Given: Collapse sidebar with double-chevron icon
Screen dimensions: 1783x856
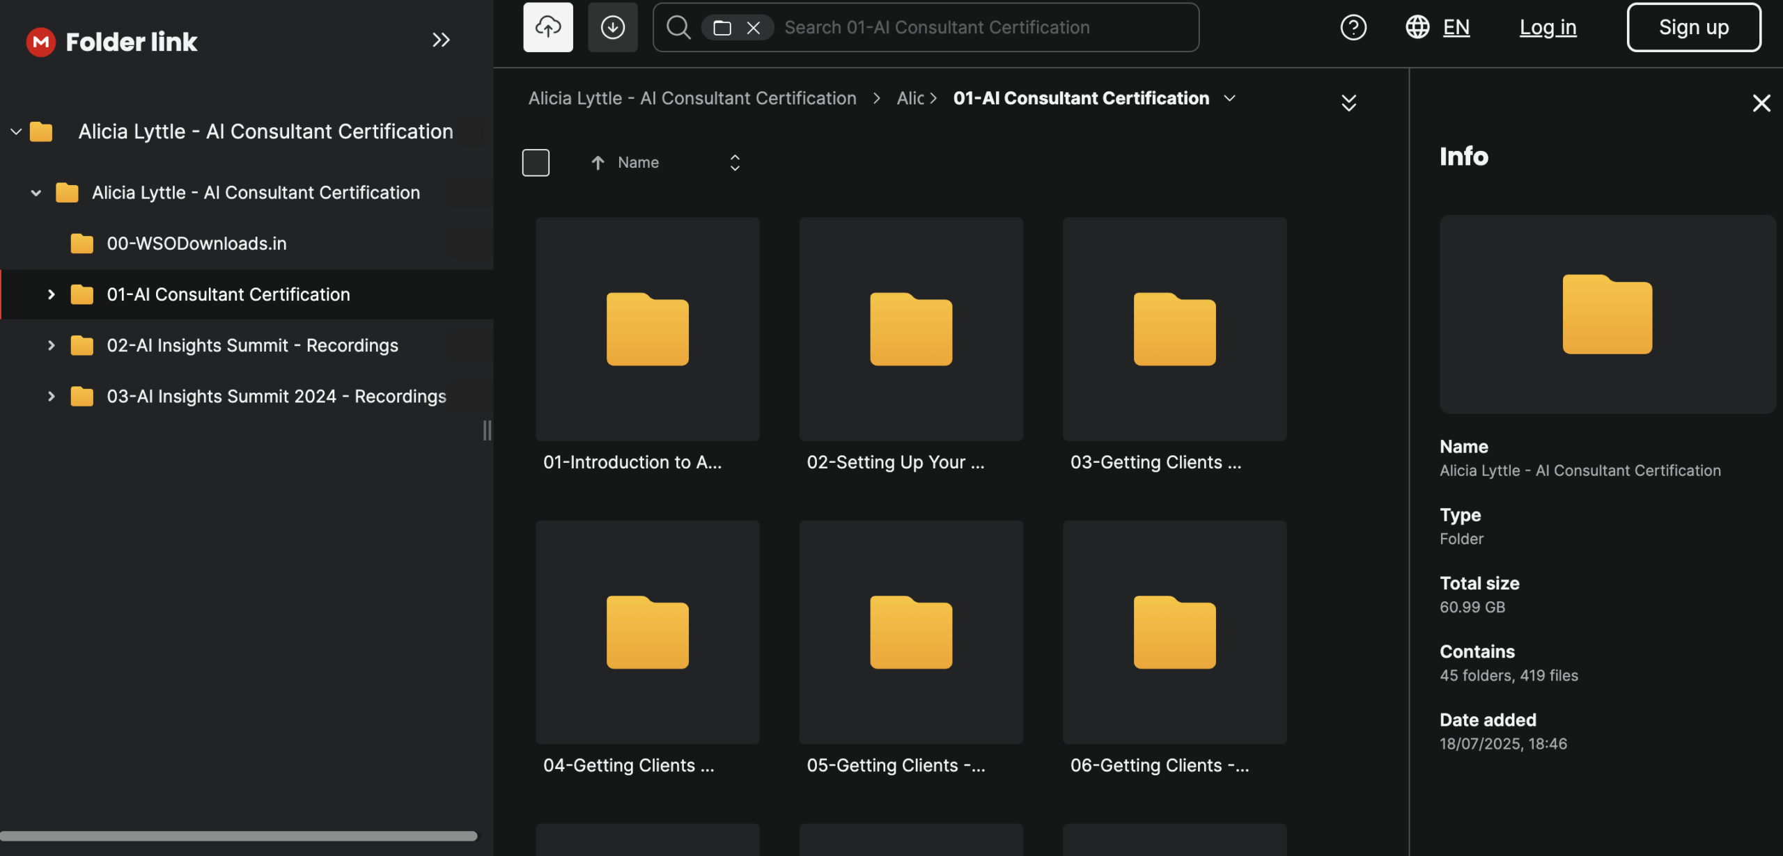Looking at the screenshot, I should coord(441,40).
